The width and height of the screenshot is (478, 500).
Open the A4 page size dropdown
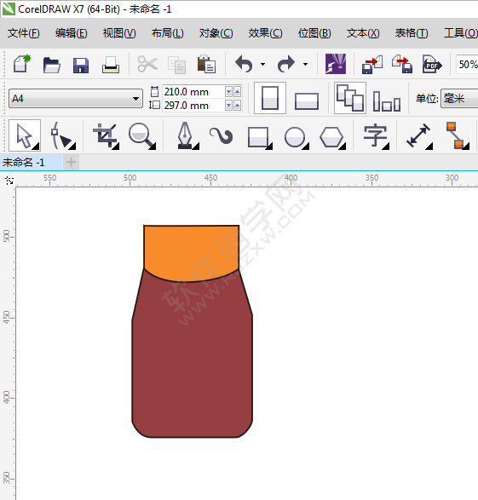(76, 99)
